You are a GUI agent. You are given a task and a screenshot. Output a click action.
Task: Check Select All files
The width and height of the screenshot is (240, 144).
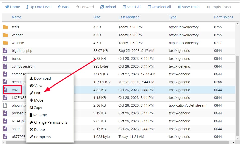pyautogui.click(x=132, y=7)
